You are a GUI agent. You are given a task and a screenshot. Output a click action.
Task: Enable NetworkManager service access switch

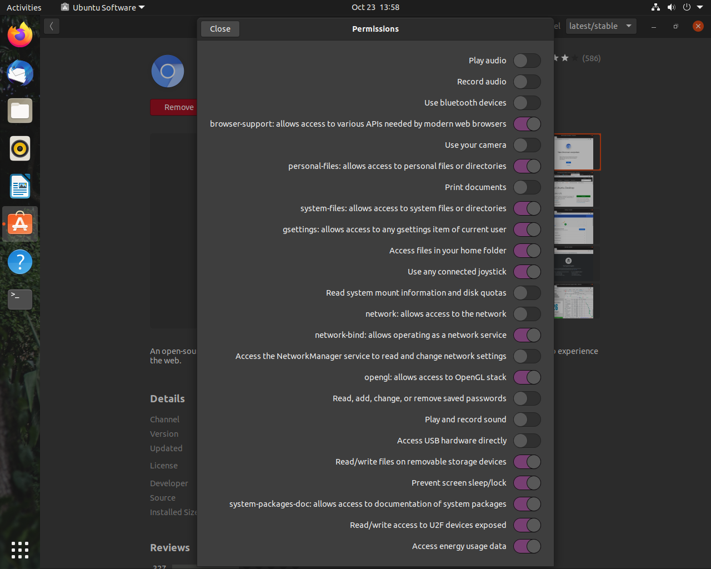tap(527, 356)
